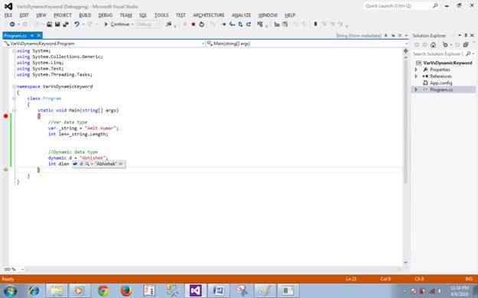Collapse the namespace VarVsDynamicKeyword code block
The height and width of the screenshot is (298, 478).
coord(14,86)
